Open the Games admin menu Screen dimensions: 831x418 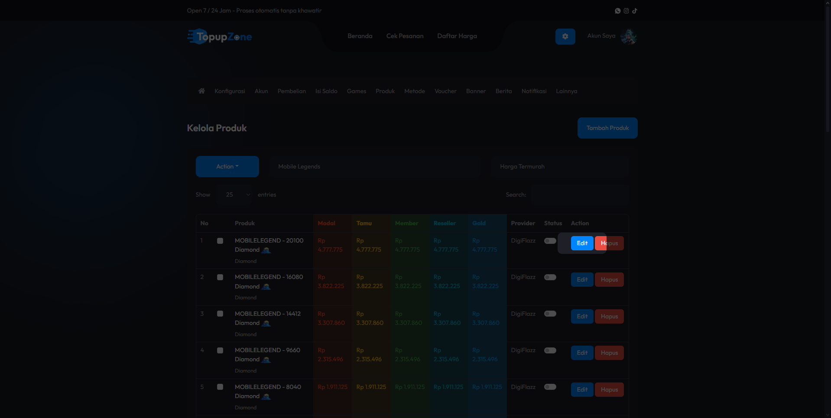coord(357,91)
